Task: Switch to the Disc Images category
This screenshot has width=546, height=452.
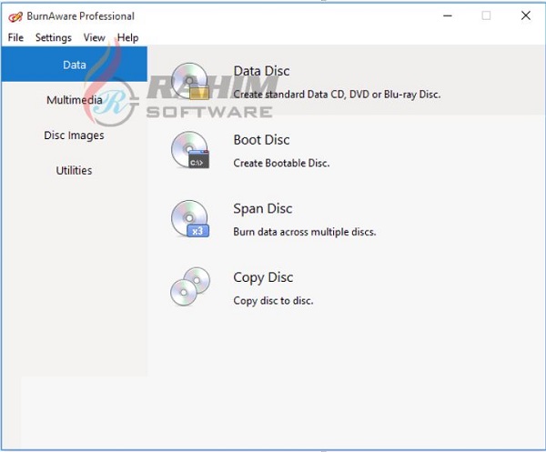Action: point(75,135)
